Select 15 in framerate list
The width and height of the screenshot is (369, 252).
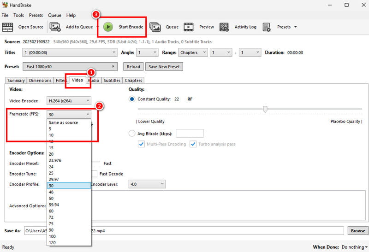pos(69,148)
